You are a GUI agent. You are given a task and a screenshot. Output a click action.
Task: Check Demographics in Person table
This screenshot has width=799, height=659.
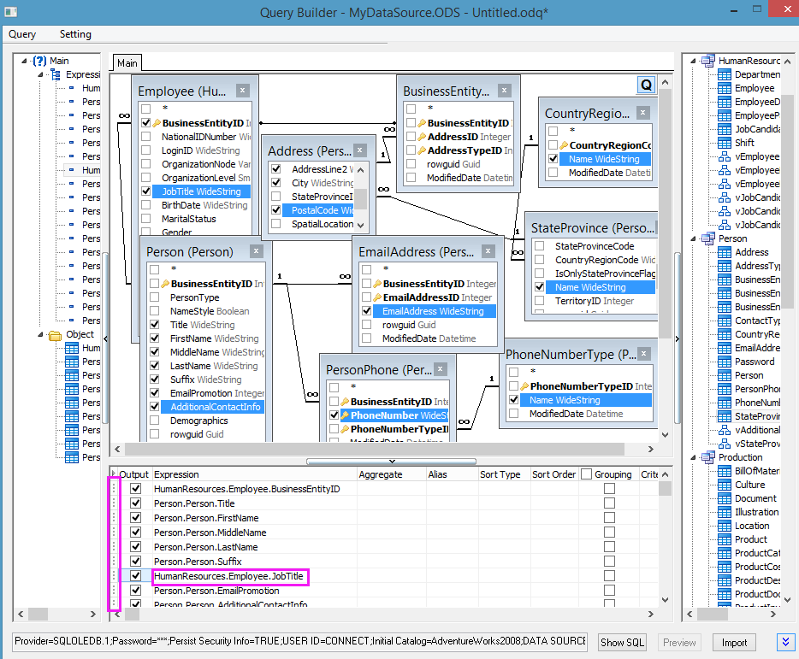point(154,421)
